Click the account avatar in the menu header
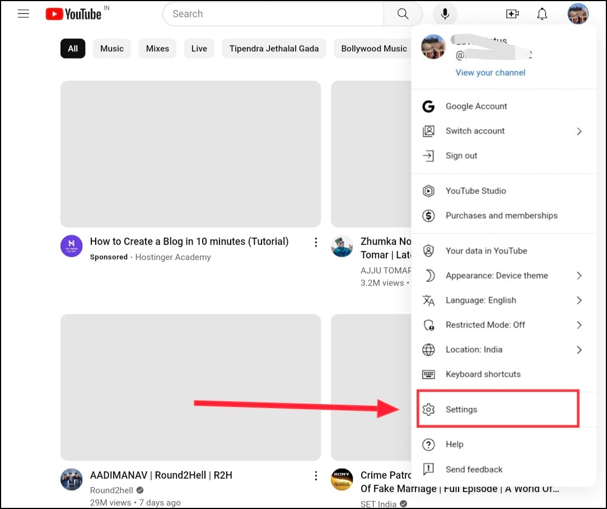Image resolution: width=607 pixels, height=509 pixels. pyautogui.click(x=433, y=47)
